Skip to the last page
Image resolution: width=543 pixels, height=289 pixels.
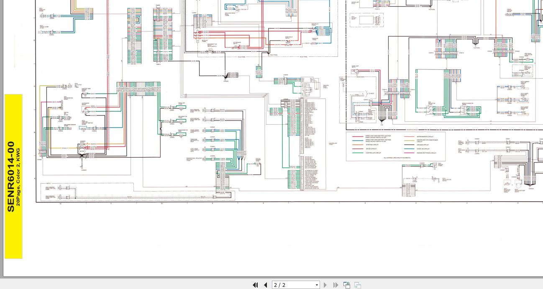(x=336, y=285)
